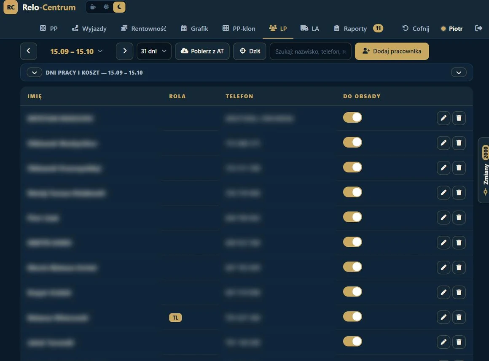Toggle Do obsady in fourth employee row
This screenshot has width=489, height=361.
pyautogui.click(x=352, y=192)
